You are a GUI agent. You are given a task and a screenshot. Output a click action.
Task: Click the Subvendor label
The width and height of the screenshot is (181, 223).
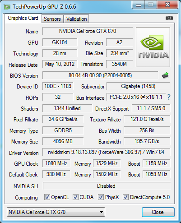coord(93,87)
